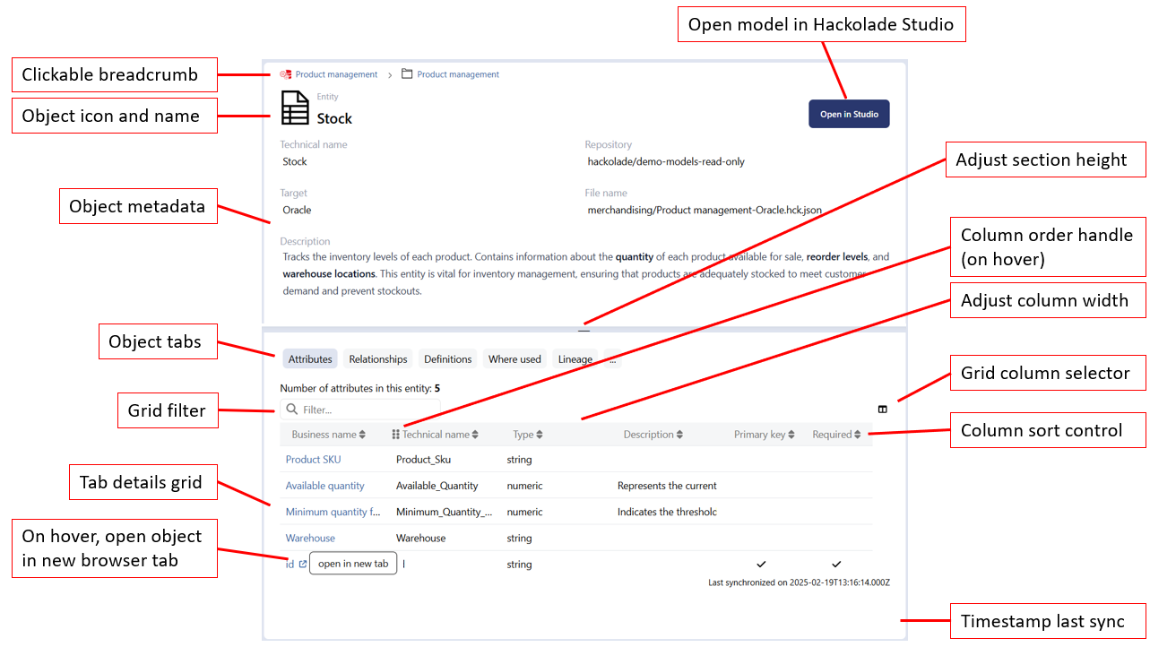
Task: Sort grid by Primary key column
Action: pyautogui.click(x=791, y=435)
